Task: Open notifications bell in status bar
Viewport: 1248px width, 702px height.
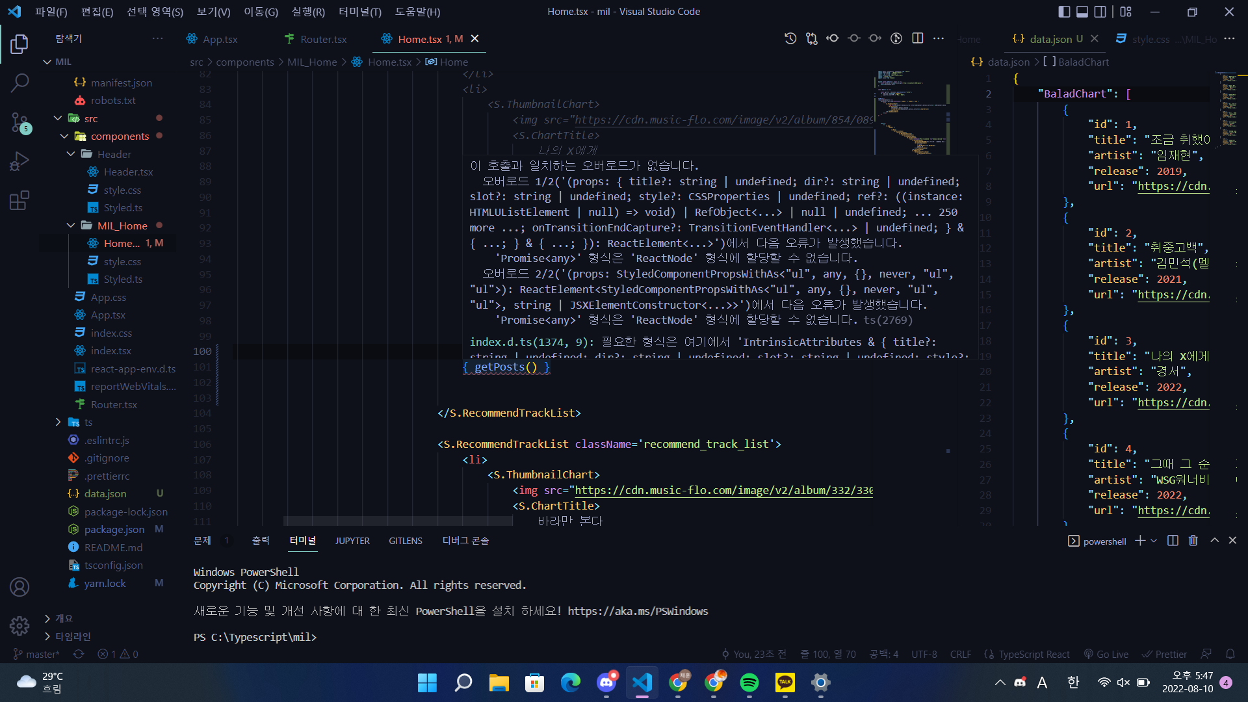Action: pyautogui.click(x=1230, y=654)
